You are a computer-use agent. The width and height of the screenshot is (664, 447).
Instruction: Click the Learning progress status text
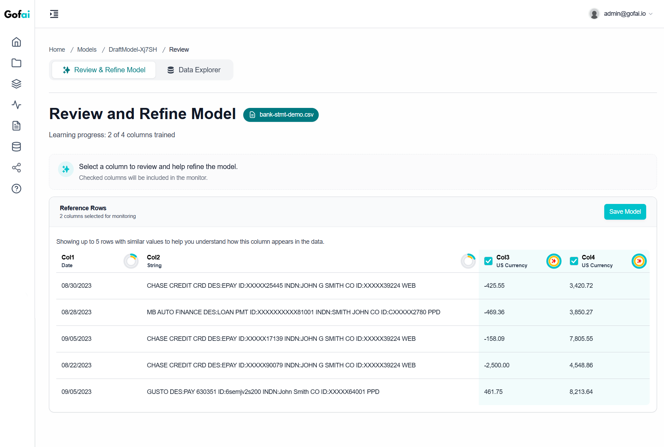112,135
